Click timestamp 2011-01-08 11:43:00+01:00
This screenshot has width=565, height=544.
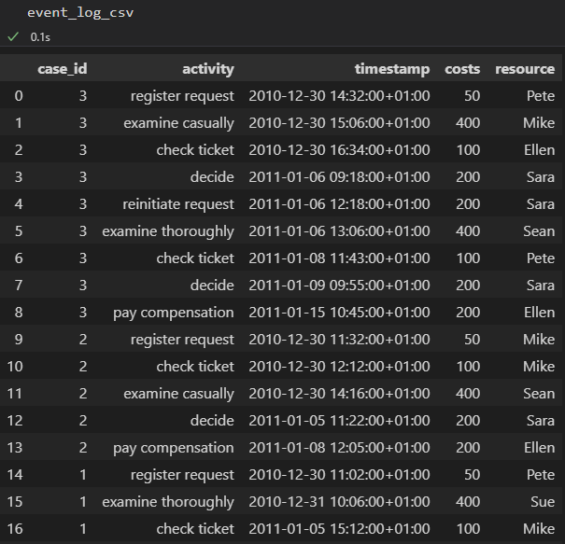[x=339, y=258]
